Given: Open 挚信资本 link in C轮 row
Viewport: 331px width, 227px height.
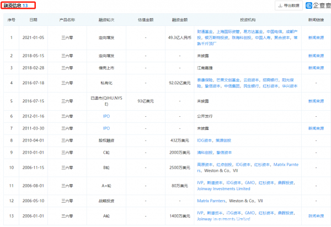Looking at the screenshot, I should (x=224, y=153).
